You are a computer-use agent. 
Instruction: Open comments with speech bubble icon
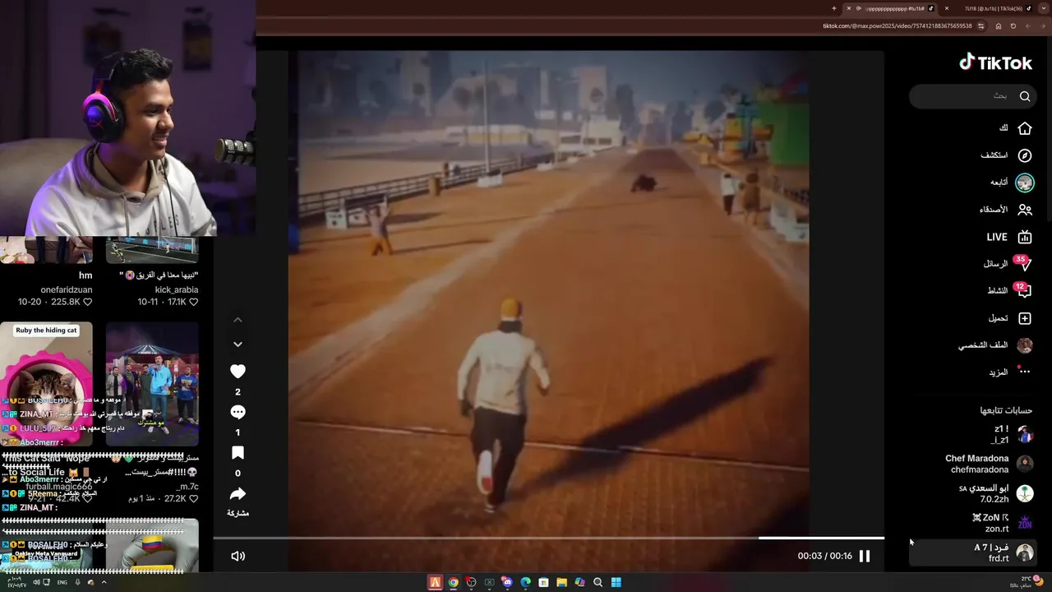point(238,412)
